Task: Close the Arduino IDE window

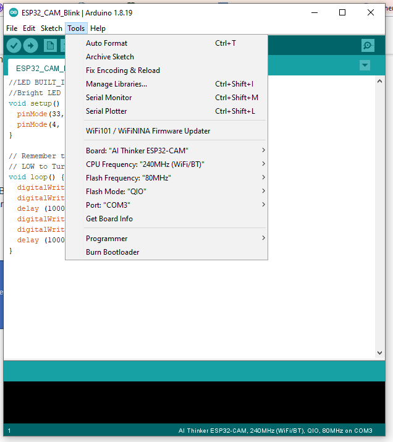Action: tap(371, 13)
